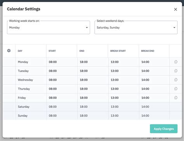Copy Monday's schedule using its row icon
184x141 pixels.
pyautogui.click(x=176, y=62)
